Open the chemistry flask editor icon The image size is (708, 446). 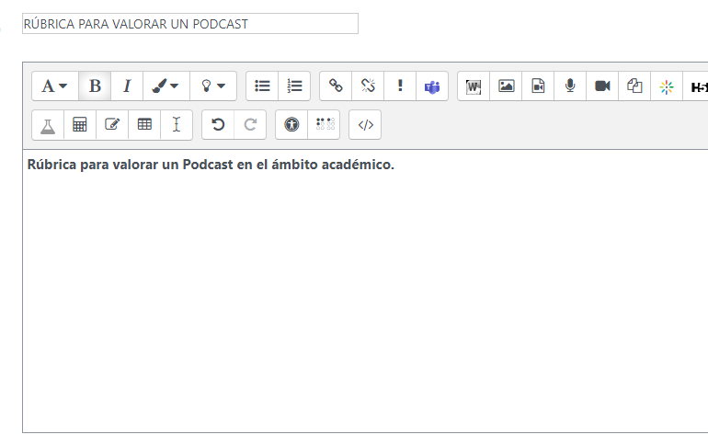48,124
